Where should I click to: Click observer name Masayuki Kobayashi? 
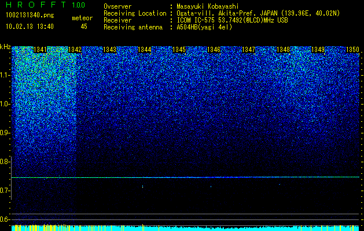(208, 7)
